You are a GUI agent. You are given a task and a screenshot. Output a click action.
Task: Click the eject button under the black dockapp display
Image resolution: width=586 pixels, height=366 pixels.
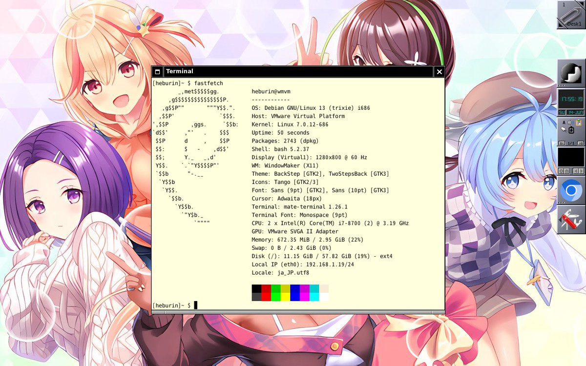click(x=567, y=171)
